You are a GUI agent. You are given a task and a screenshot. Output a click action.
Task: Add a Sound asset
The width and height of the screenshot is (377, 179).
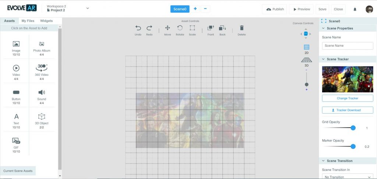pos(42,96)
